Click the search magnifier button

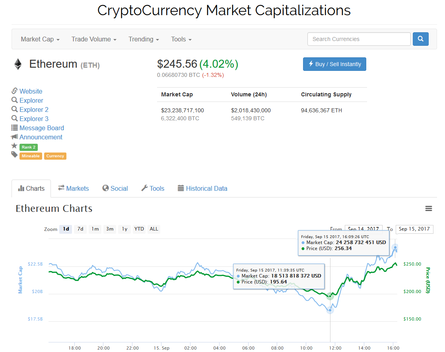(x=420, y=39)
